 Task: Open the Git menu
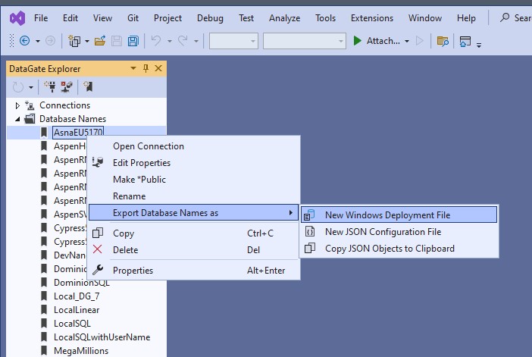point(133,18)
